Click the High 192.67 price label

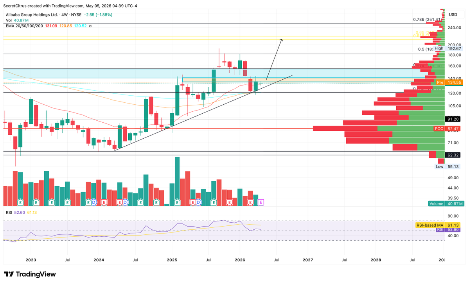[x=448, y=48]
